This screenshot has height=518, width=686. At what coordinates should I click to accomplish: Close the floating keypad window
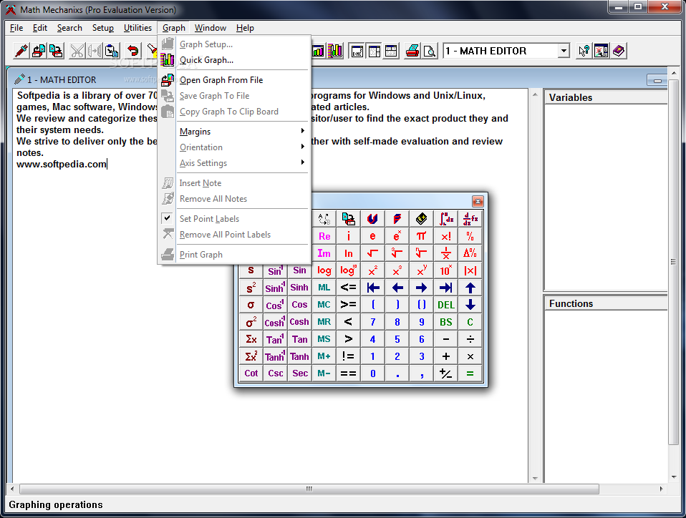[x=478, y=201]
